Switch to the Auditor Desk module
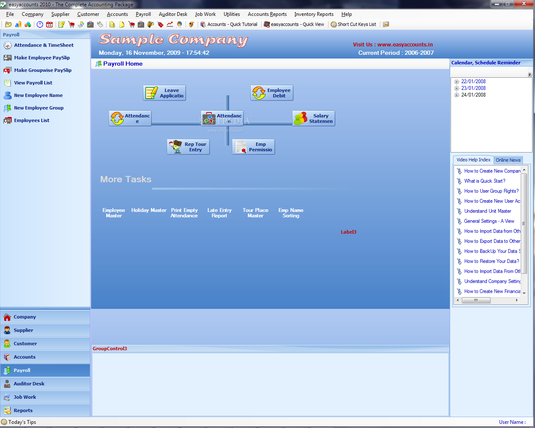The width and height of the screenshot is (535, 428). tap(45, 384)
